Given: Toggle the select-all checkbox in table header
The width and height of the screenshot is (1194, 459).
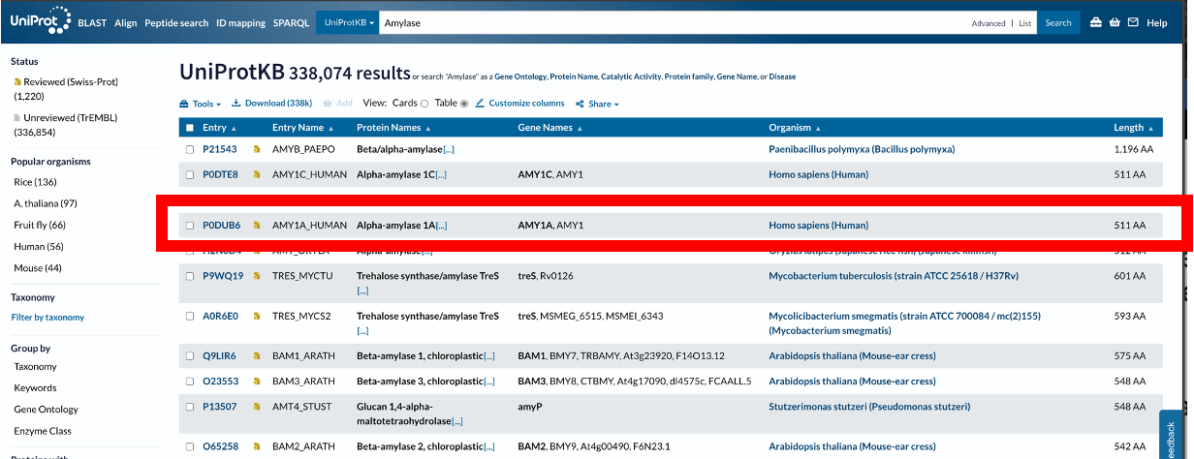Looking at the screenshot, I should point(190,128).
